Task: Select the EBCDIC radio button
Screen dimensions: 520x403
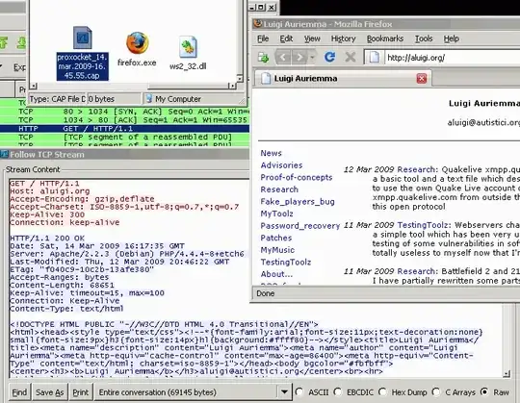Action: point(338,392)
